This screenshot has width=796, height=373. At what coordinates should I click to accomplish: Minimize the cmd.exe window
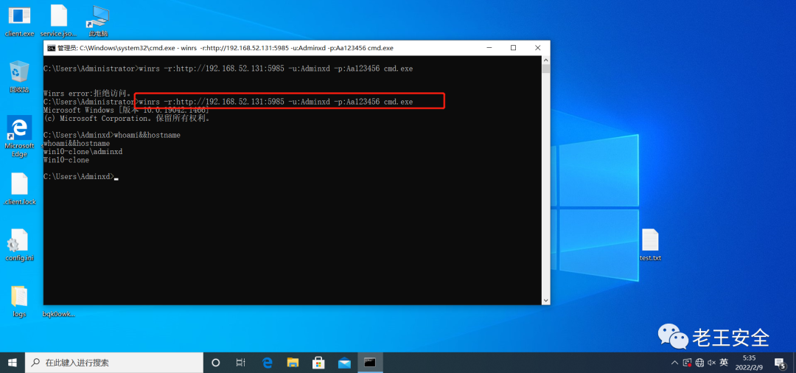coord(489,48)
